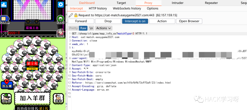Open the game settings gear icon
Image resolution: width=247 pixels, height=110 pixels.
coord(60,4)
